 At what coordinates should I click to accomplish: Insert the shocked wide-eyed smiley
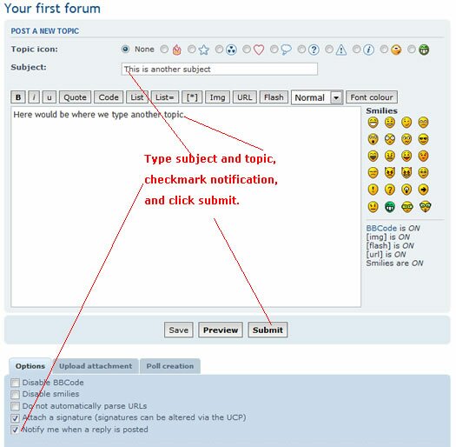(390, 139)
